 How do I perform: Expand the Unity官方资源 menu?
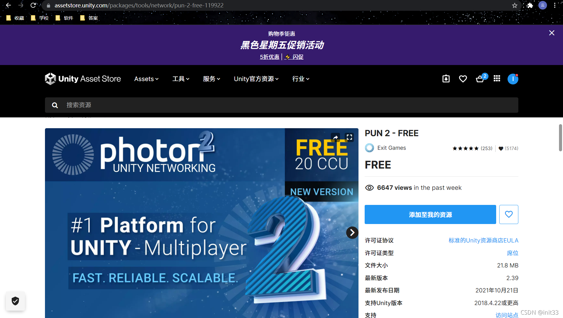pyautogui.click(x=256, y=79)
